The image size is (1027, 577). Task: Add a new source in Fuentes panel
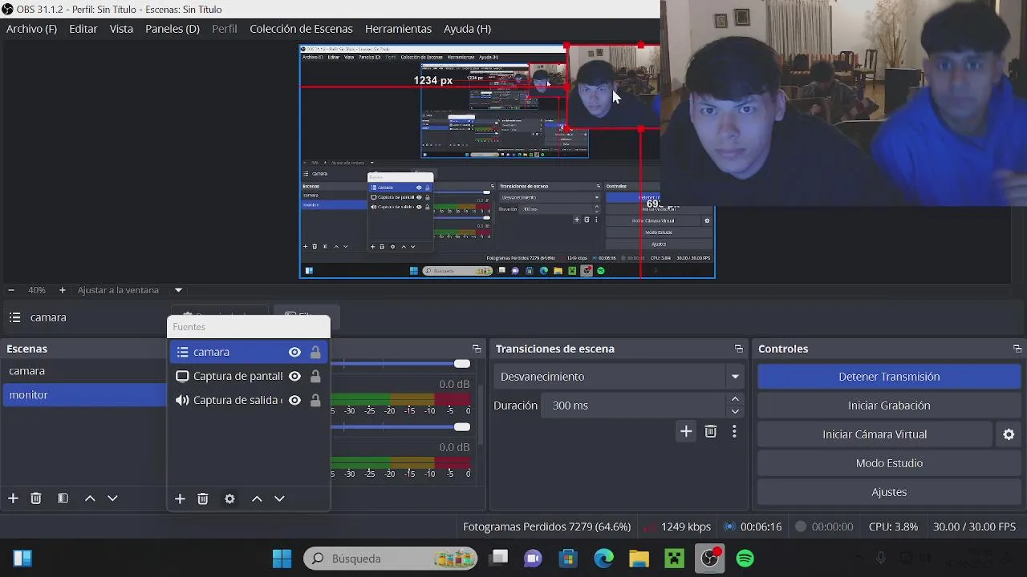click(180, 498)
